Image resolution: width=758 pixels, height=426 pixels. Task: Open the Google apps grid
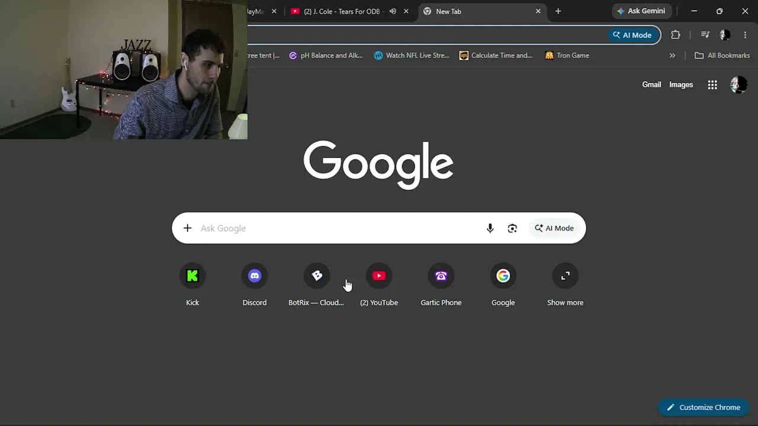pyautogui.click(x=712, y=85)
